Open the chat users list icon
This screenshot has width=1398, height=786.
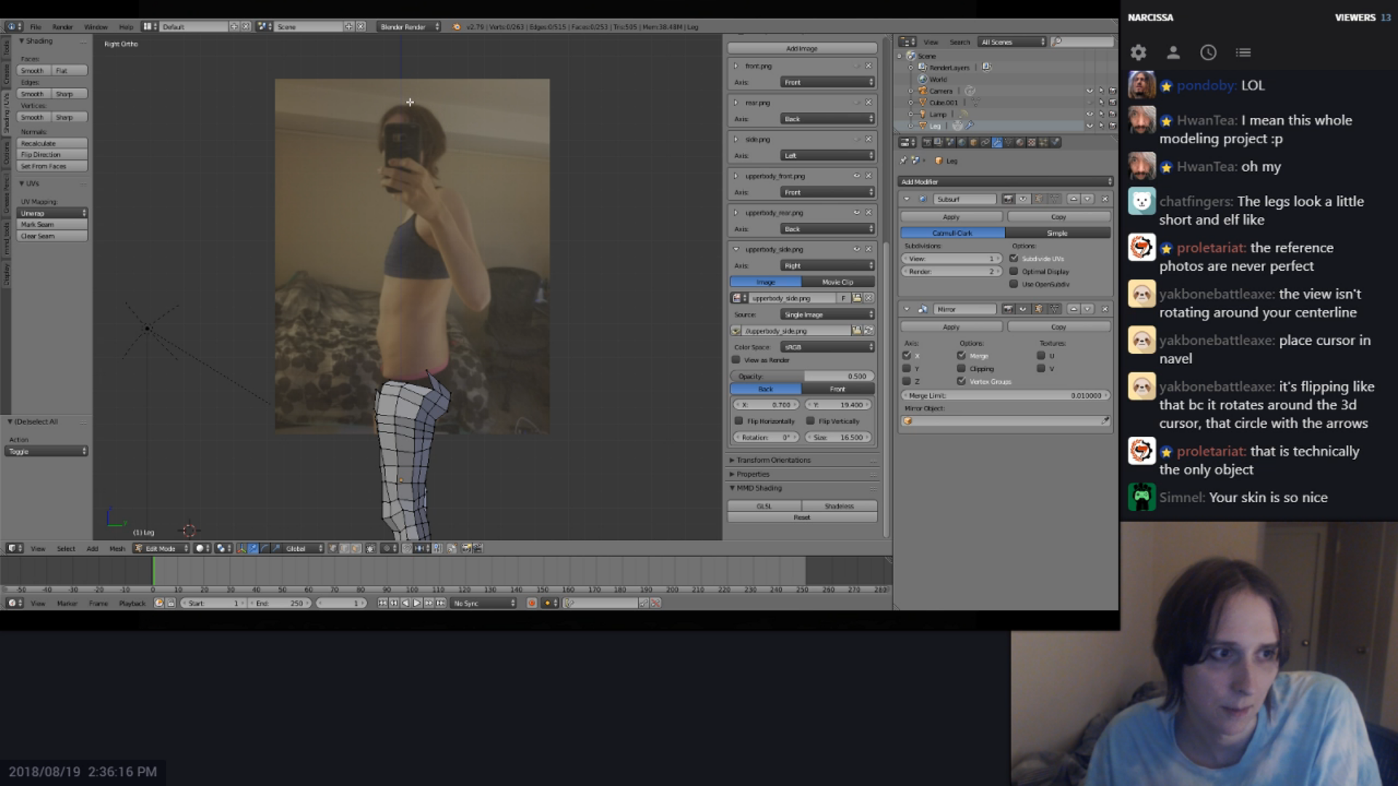[1173, 52]
